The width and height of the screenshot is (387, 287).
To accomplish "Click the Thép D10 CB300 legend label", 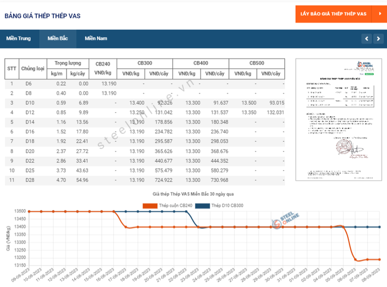I will [227, 205].
